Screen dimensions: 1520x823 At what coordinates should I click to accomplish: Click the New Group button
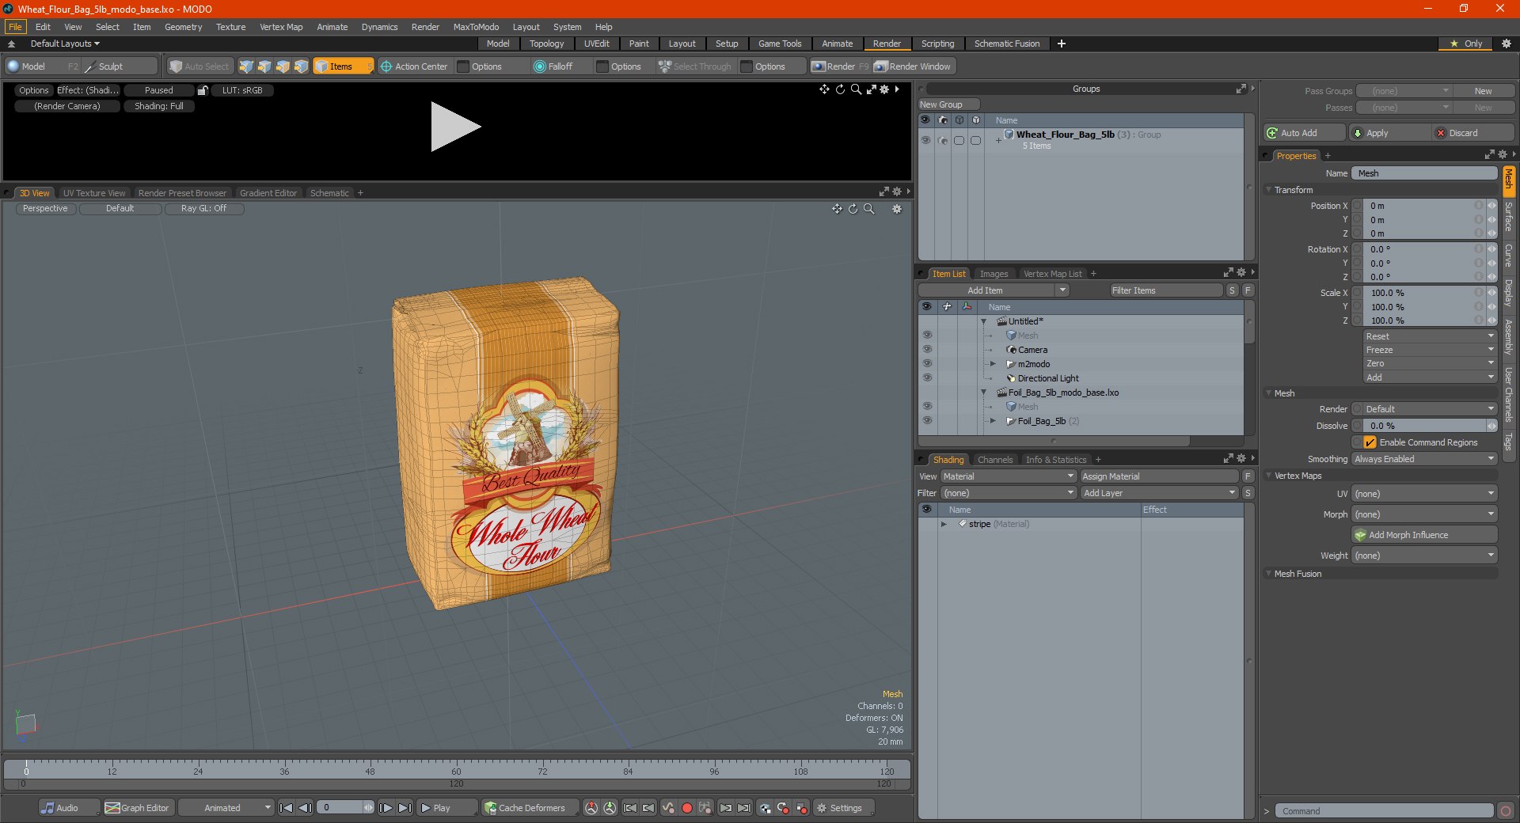(948, 104)
